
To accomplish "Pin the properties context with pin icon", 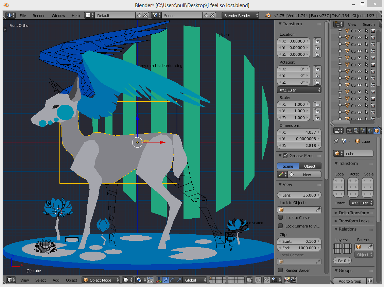I will 336,141.
